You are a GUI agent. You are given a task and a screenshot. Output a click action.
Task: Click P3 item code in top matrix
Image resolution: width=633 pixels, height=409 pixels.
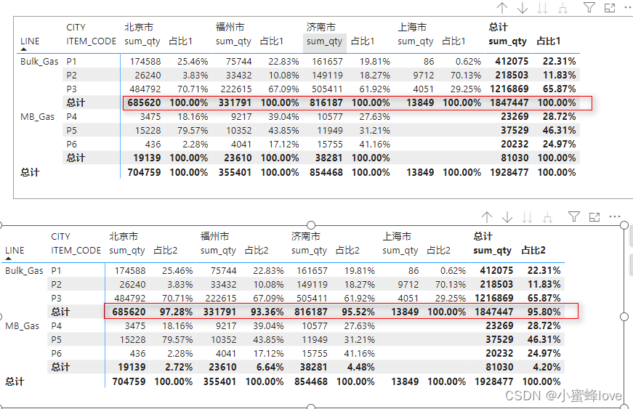tap(71, 89)
